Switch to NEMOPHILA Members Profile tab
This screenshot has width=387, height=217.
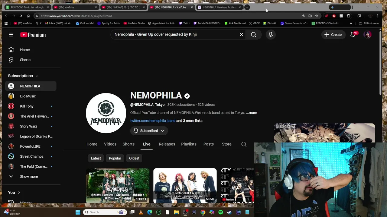click(x=220, y=7)
